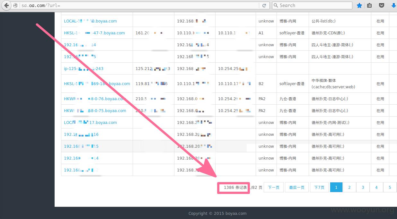Jump to the last page via 最后一页

tap(297, 188)
